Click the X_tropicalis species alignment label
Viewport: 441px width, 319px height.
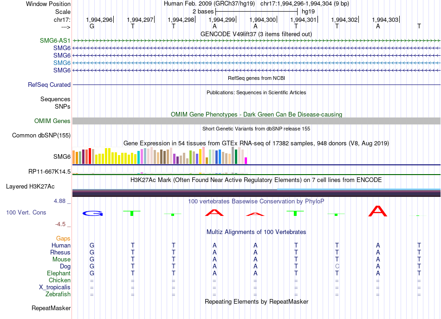(55, 287)
